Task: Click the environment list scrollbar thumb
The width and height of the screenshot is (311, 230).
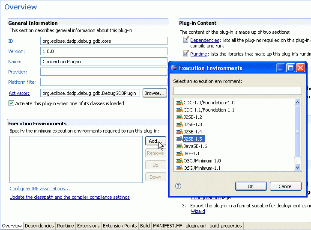Action: [x=297, y=132]
